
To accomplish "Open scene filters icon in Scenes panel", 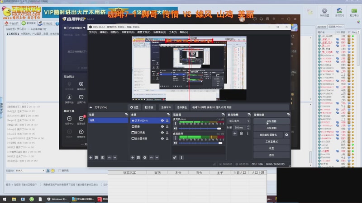I will (x=103, y=157).
